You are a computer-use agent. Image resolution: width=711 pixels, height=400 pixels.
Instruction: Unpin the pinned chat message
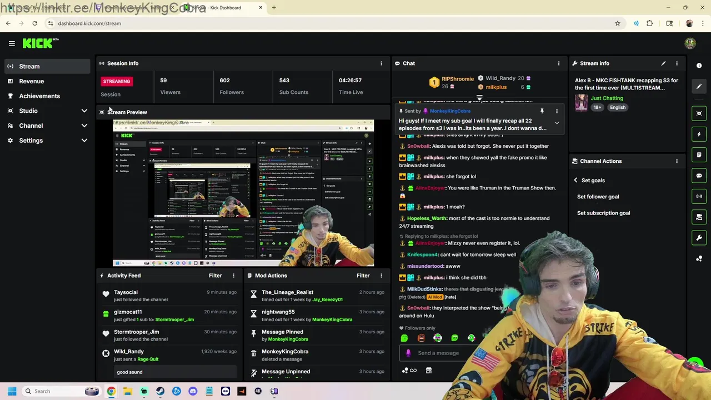tap(542, 111)
